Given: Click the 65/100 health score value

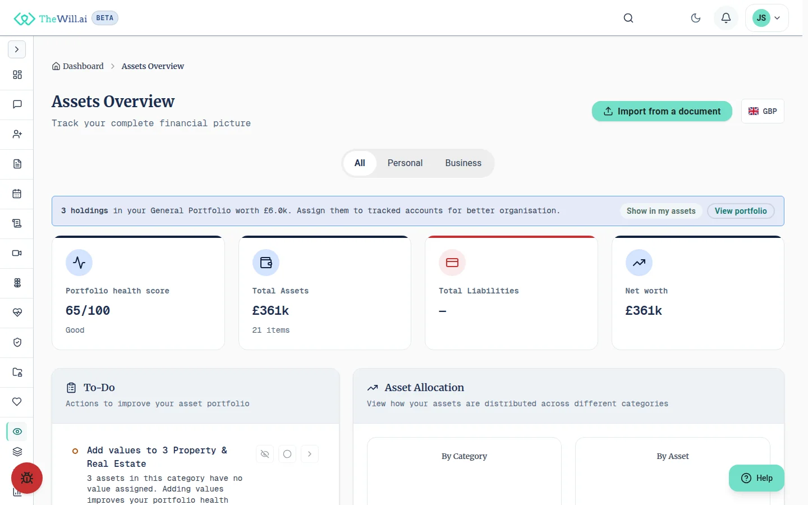Looking at the screenshot, I should [88, 311].
